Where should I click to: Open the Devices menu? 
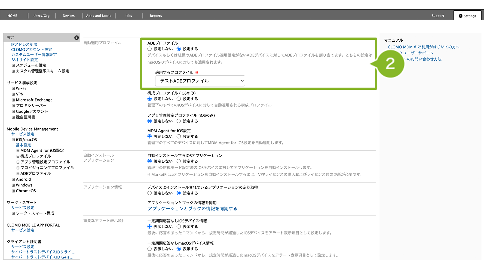(x=69, y=16)
